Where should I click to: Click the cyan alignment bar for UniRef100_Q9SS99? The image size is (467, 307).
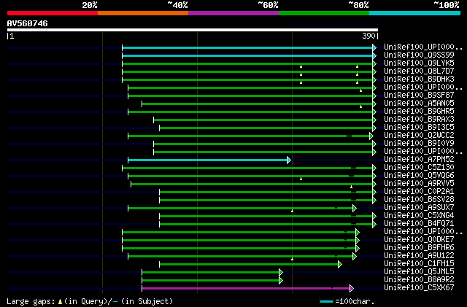(x=247, y=55)
